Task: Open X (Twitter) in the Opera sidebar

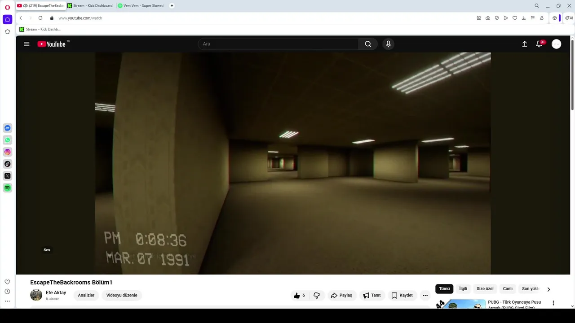Action: [x=7, y=176]
